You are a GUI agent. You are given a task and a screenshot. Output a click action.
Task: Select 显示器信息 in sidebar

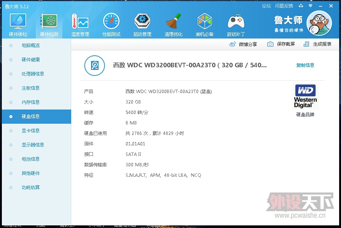(37, 145)
